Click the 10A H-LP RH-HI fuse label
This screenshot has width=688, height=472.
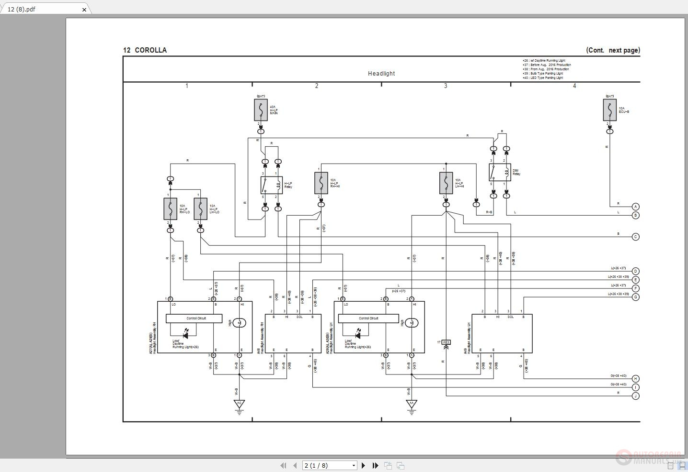(x=334, y=183)
